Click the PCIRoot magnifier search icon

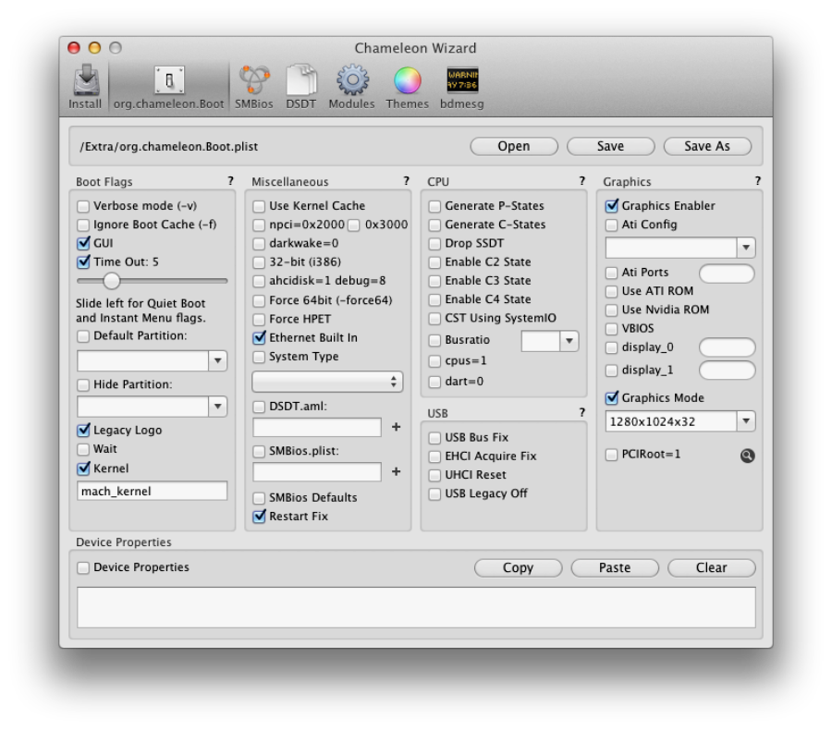747,456
